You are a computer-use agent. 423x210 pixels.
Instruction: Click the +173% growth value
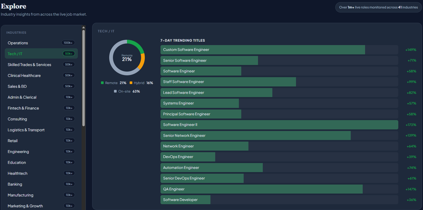(x=411, y=125)
